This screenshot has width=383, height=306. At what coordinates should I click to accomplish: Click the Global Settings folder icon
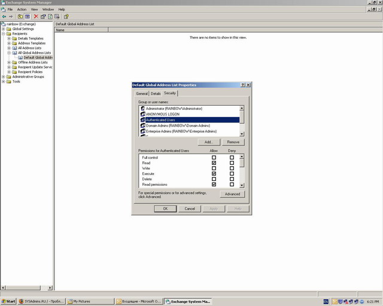click(9, 29)
